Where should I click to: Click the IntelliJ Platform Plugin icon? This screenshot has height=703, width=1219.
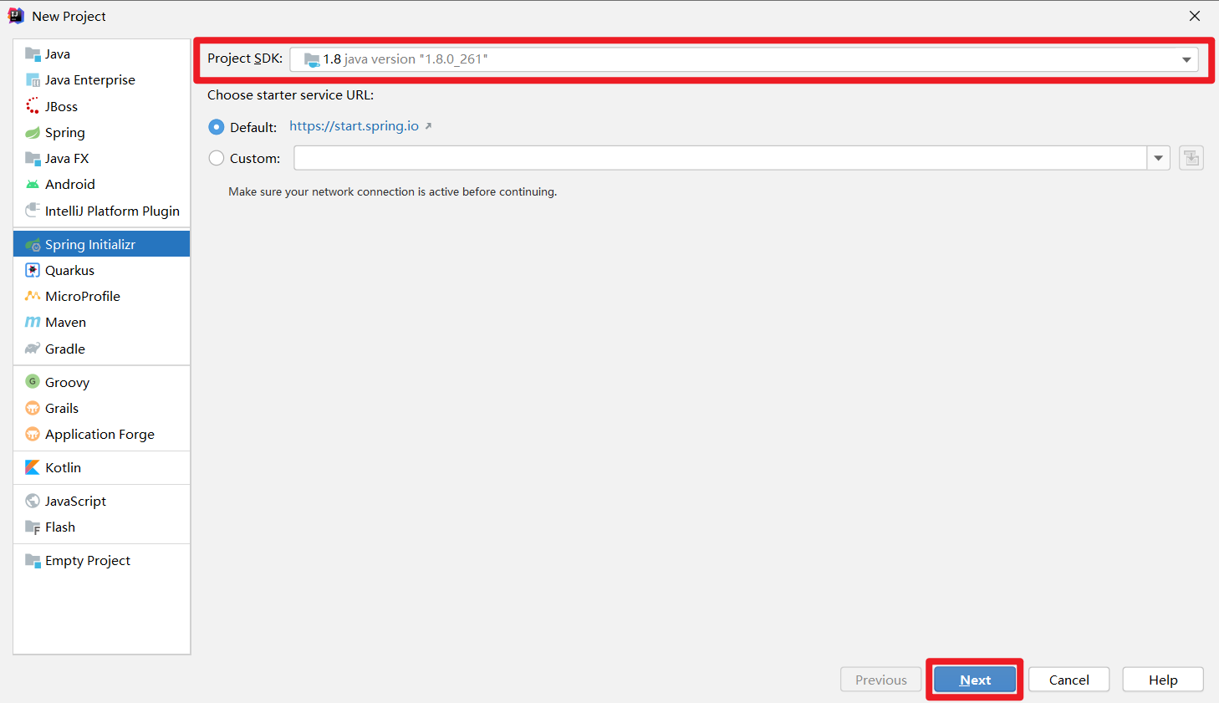coord(33,210)
